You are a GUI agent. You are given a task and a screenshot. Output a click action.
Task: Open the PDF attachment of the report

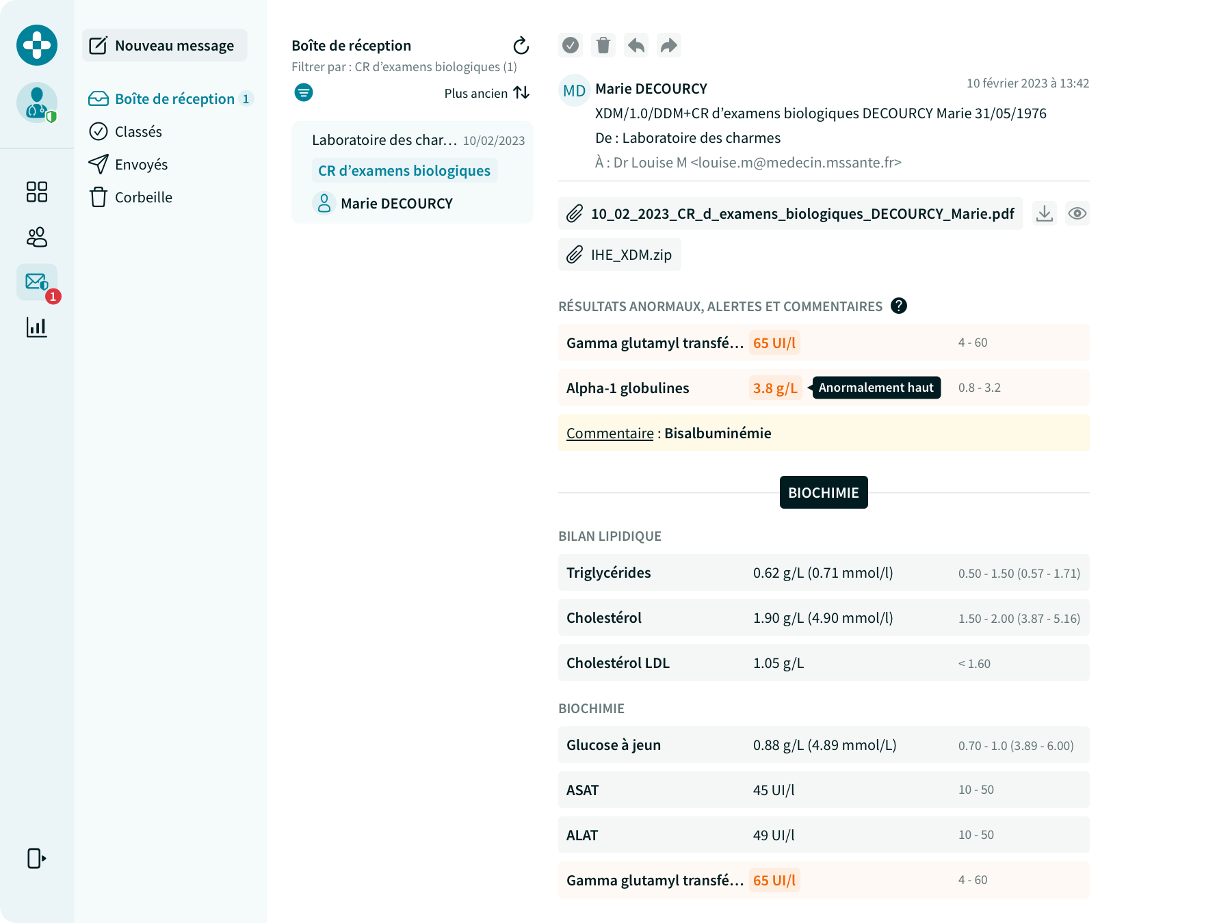click(790, 213)
